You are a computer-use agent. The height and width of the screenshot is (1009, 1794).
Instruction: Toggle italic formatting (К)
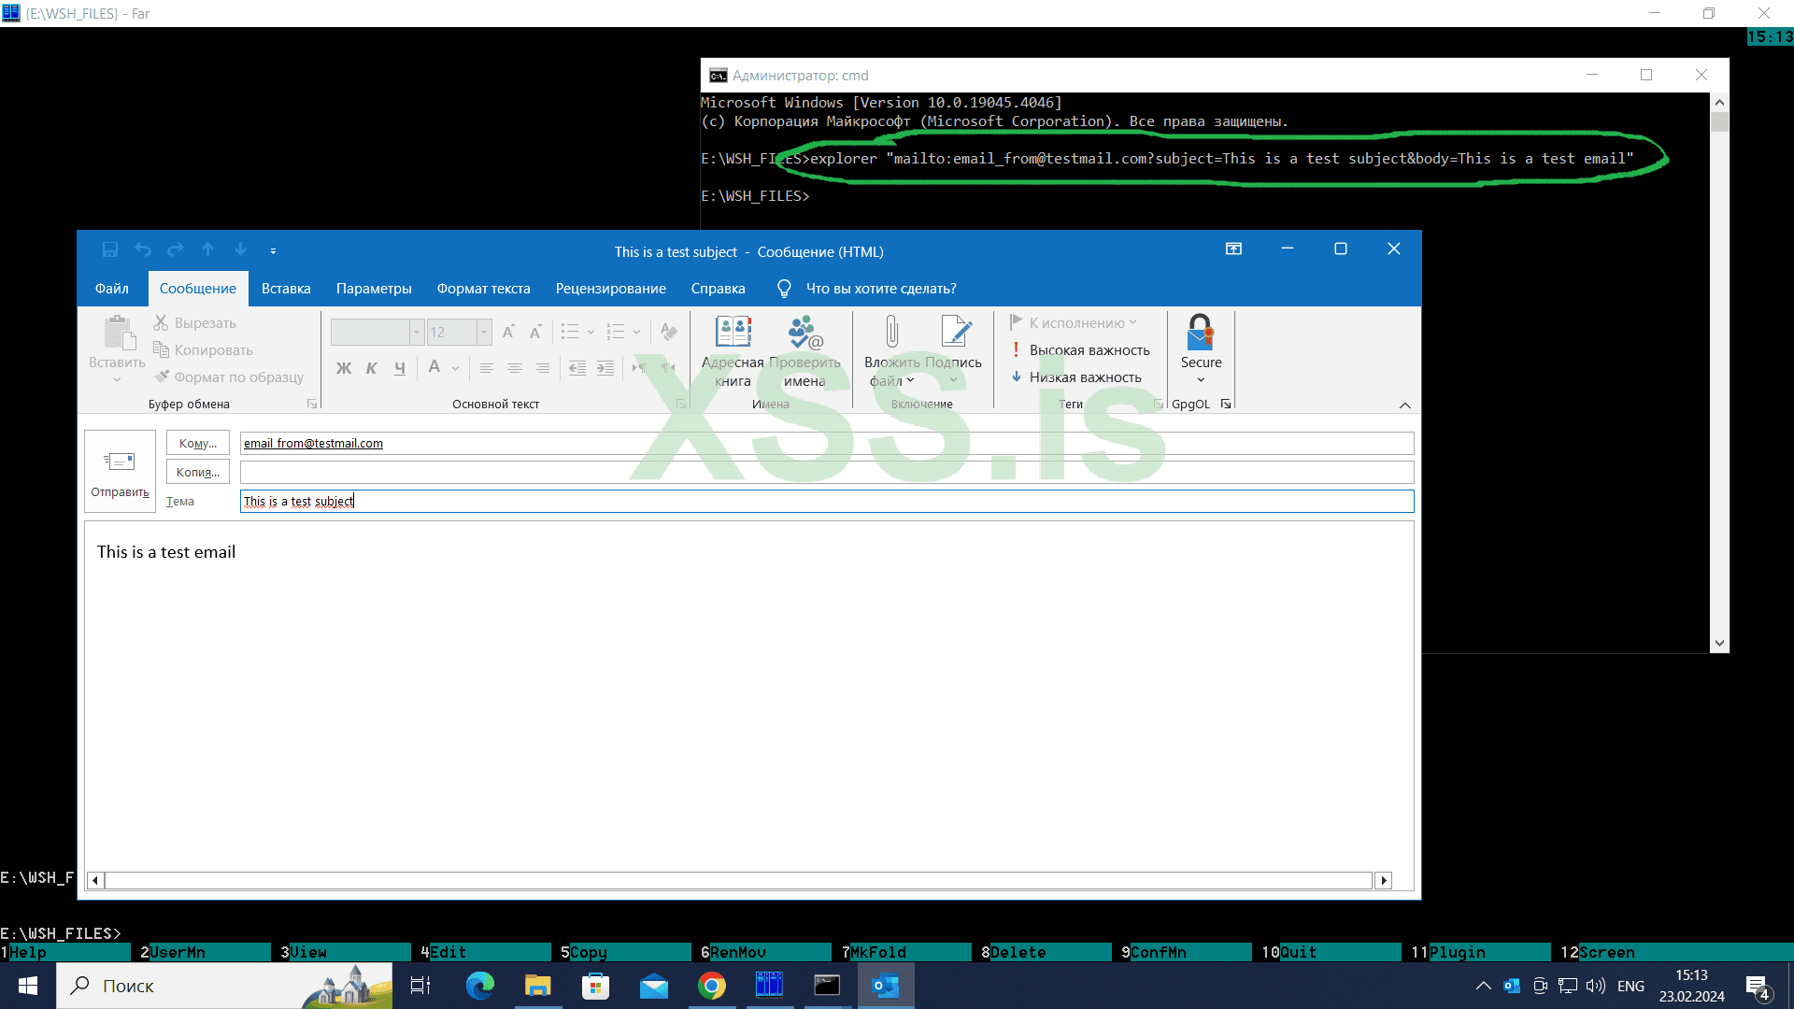(x=371, y=368)
